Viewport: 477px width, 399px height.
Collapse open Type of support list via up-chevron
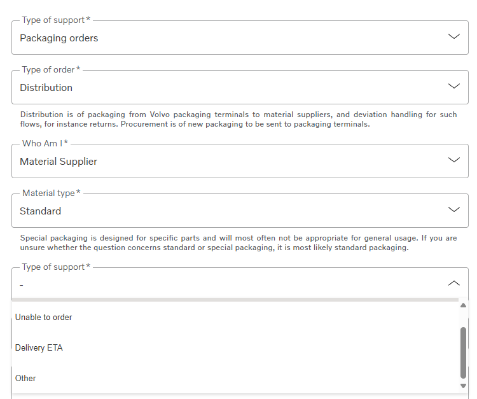point(453,283)
